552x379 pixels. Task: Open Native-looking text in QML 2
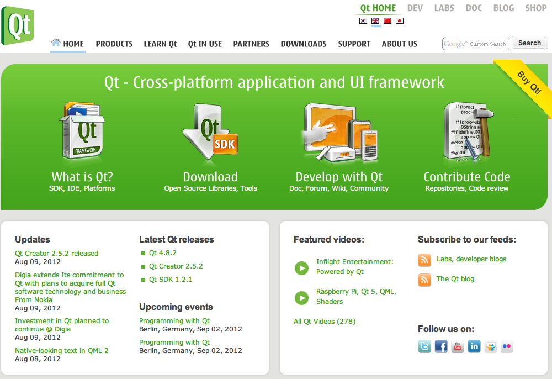62,350
